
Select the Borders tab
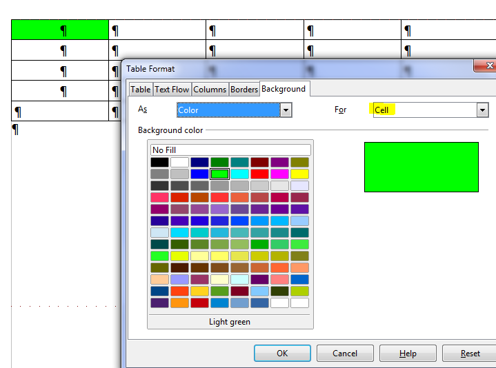[x=244, y=90]
